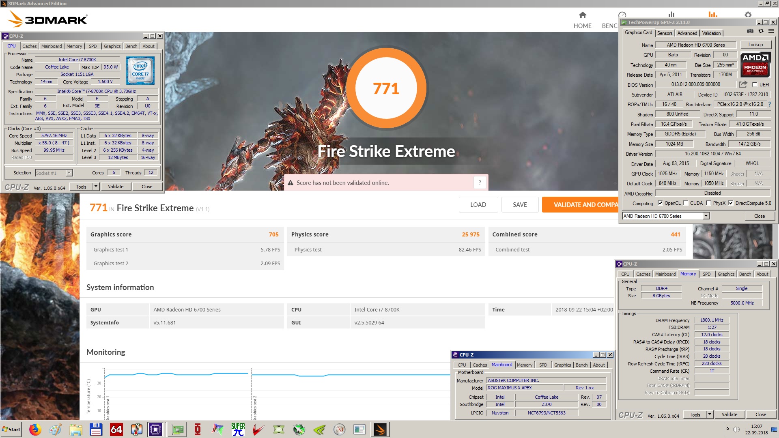
Task: Click Validate and Compare result online button
Action: (x=580, y=205)
